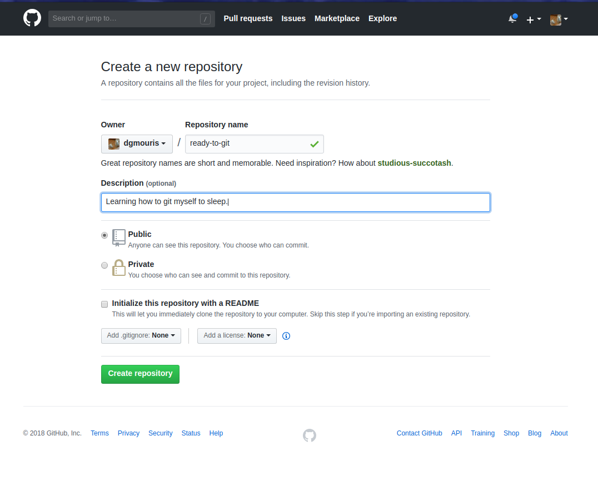Click the Create a new repository heading
Viewport: 598px width, 495px height.
tap(172, 67)
